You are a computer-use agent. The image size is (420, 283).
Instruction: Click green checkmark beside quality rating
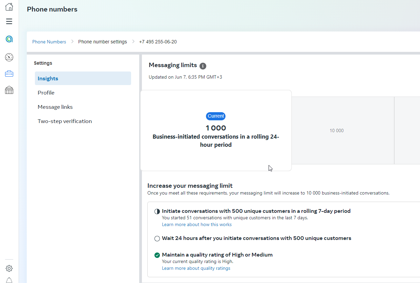(x=157, y=255)
